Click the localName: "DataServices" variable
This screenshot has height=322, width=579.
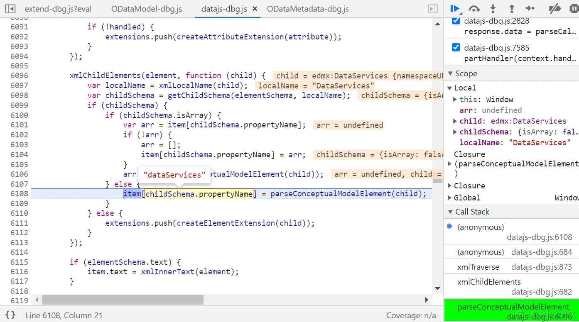coord(515,142)
